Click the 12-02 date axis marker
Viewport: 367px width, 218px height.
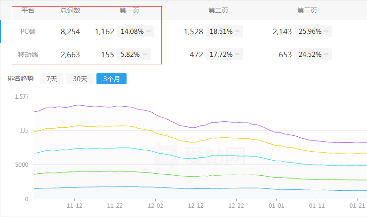point(155,205)
